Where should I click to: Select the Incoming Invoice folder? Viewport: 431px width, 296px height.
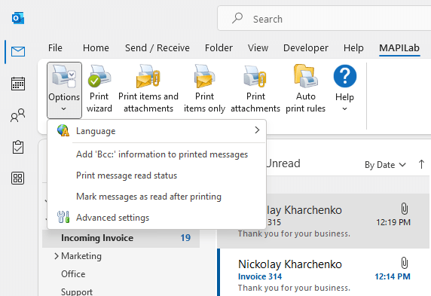(121, 238)
